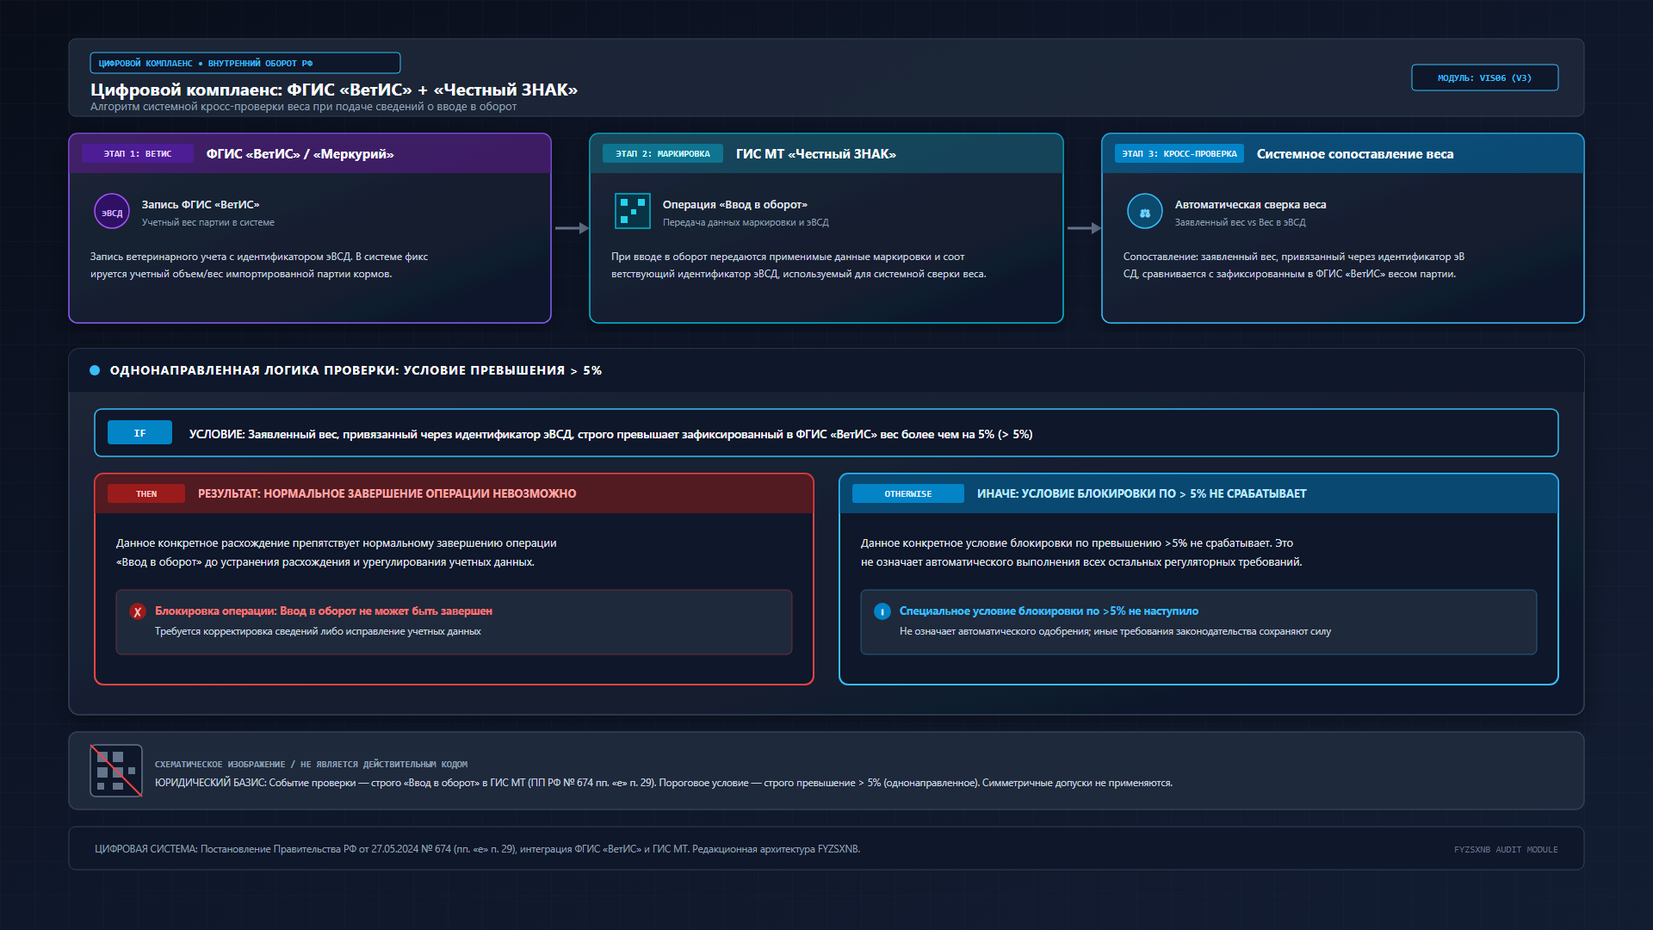Viewport: 1653px width, 930px height.
Task: Click the IF condition badge
Action: point(139,433)
